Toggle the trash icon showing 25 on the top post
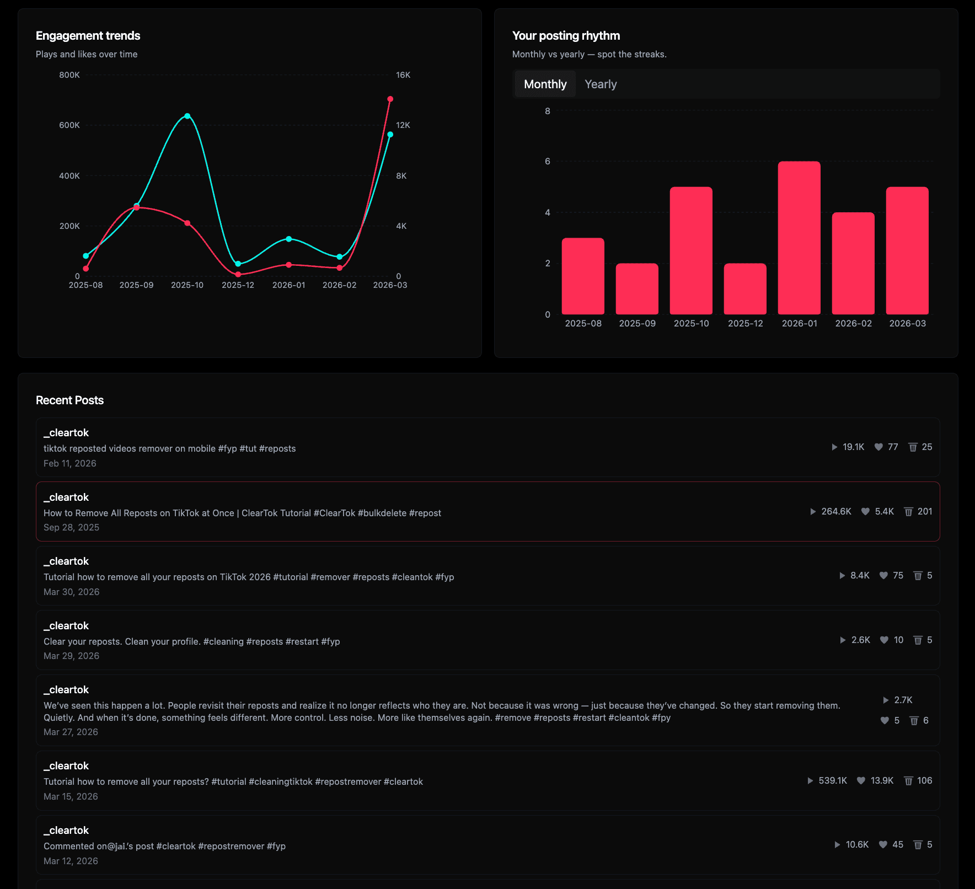Image resolution: width=975 pixels, height=889 pixels. point(913,447)
